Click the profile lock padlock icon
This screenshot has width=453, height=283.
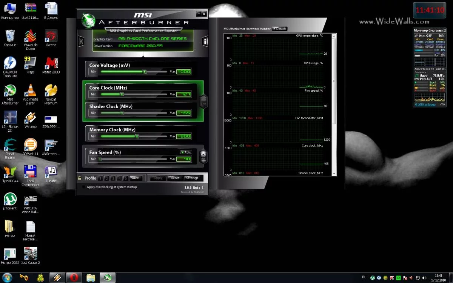(x=80, y=178)
